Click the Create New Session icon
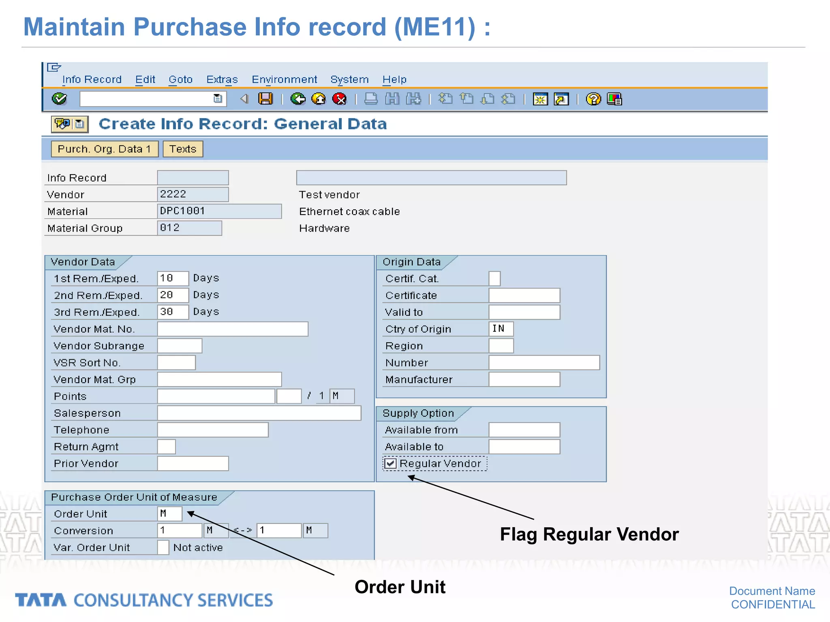The height and width of the screenshot is (622, 830). click(540, 99)
